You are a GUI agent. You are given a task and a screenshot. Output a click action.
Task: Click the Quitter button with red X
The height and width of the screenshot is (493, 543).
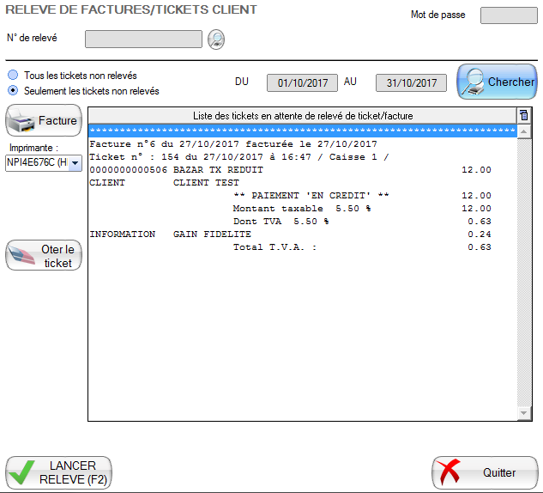485,472
